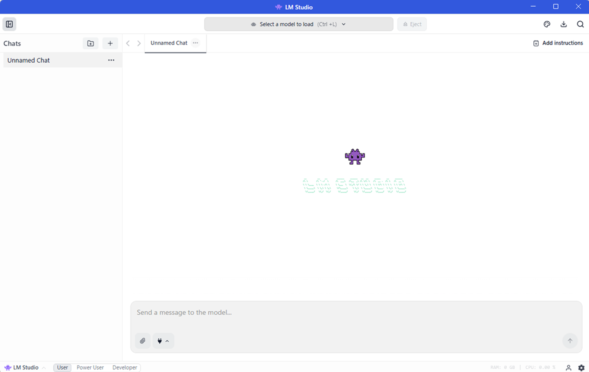Expand the integrations plug menu
Screen dimensions: 589x372
(x=163, y=341)
